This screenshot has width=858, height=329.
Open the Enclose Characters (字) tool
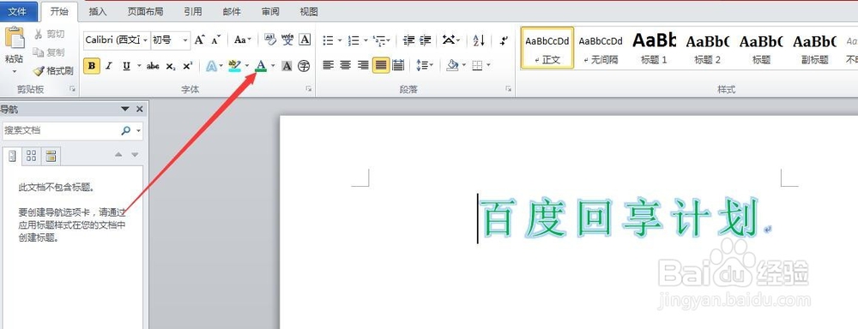304,66
